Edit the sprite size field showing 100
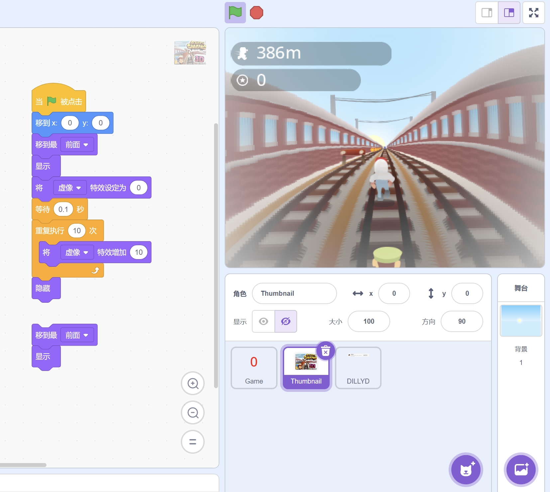 369,321
